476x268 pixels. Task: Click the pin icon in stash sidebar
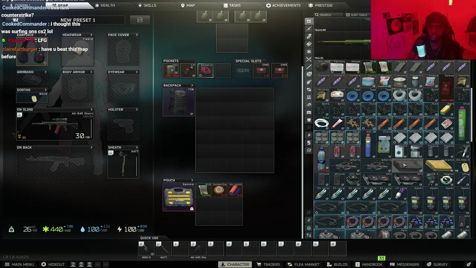coord(309,220)
